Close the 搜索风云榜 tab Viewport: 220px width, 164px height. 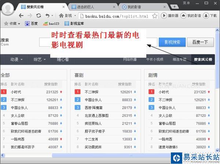point(63,7)
